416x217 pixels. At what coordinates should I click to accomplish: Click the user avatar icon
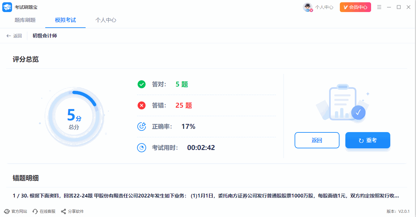pyautogui.click(x=308, y=7)
